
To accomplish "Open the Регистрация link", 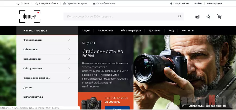I will point(214,3).
